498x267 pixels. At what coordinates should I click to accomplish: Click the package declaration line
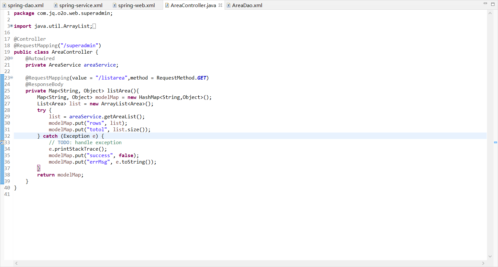pyautogui.click(x=63, y=13)
